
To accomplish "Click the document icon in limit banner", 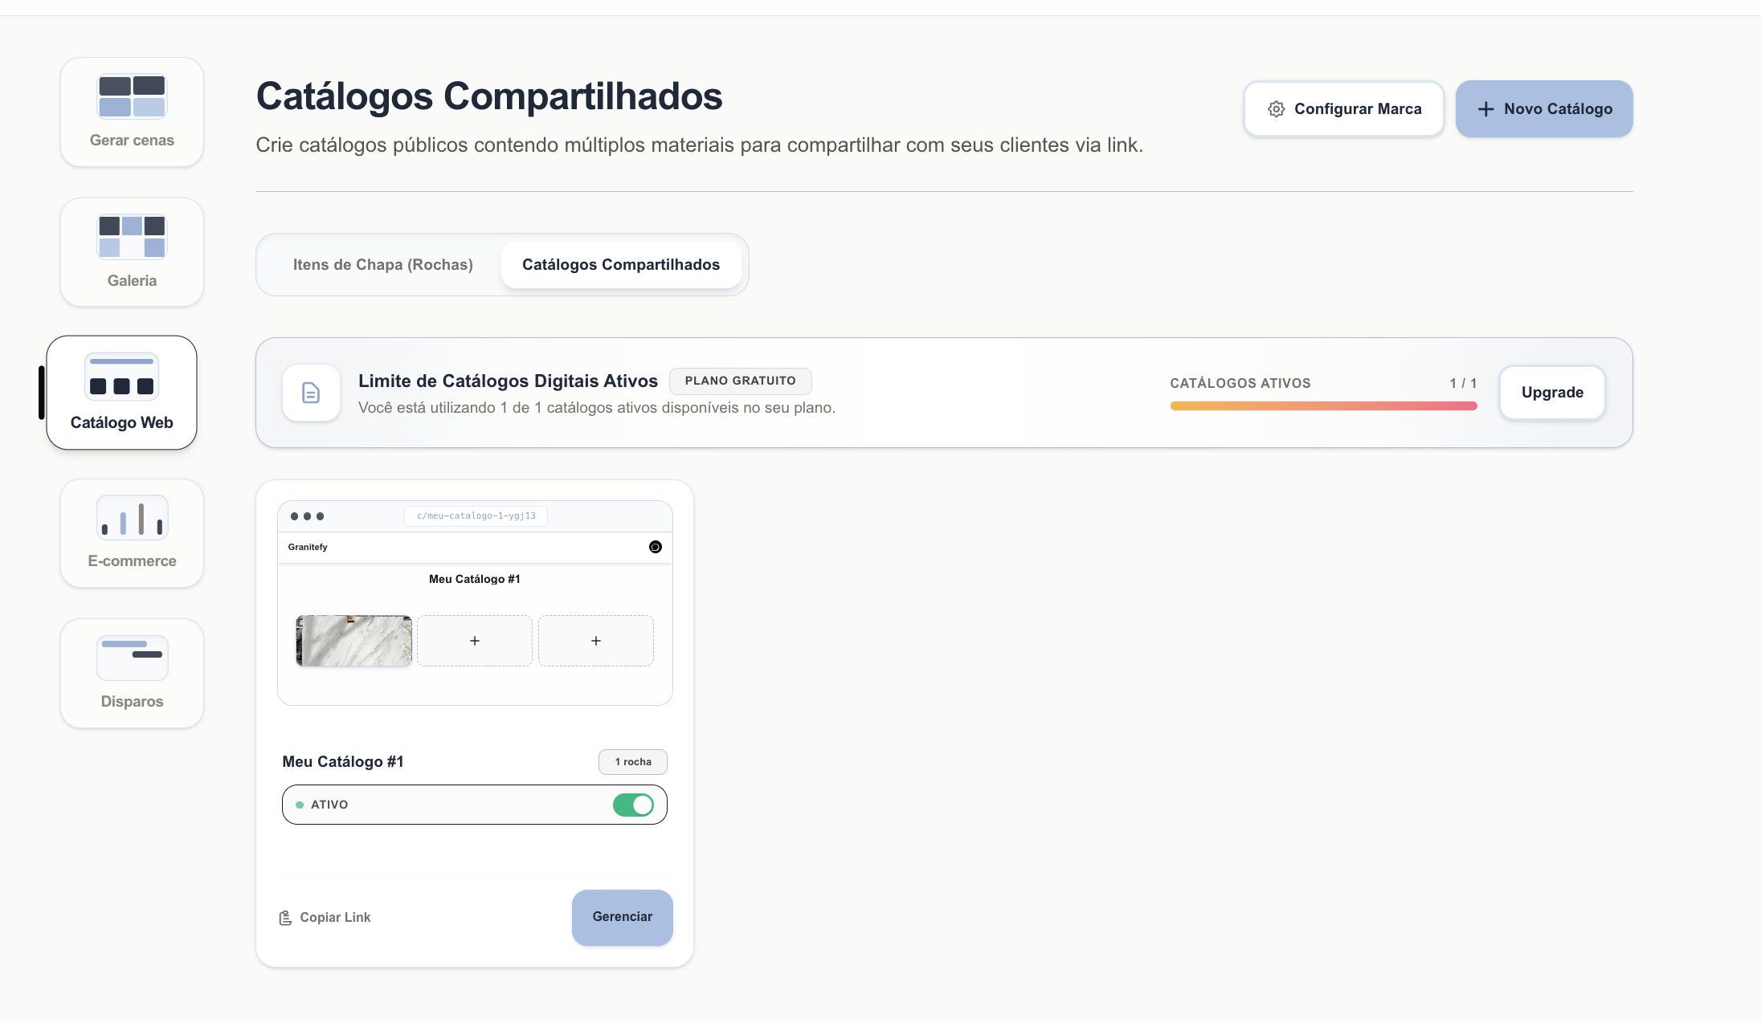I will click(x=311, y=393).
